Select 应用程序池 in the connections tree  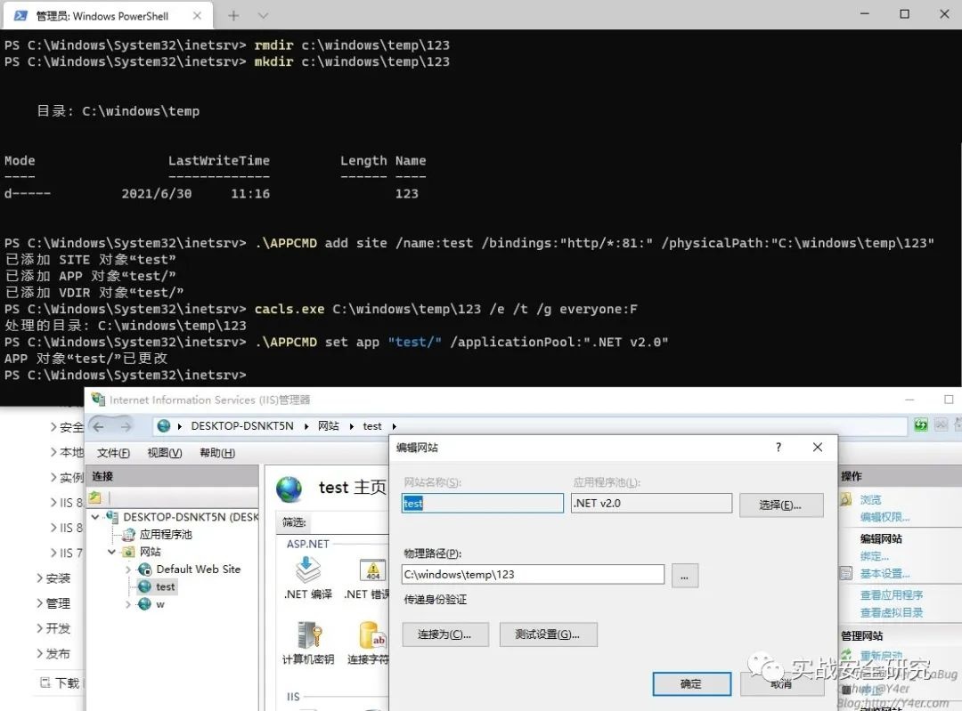click(166, 535)
